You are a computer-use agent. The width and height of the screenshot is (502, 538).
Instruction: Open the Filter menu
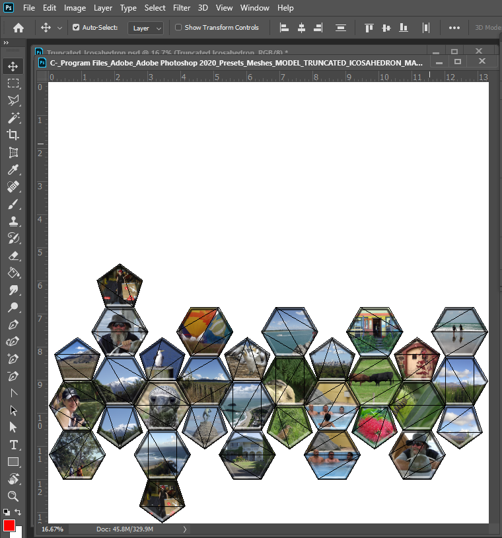pyautogui.click(x=182, y=7)
